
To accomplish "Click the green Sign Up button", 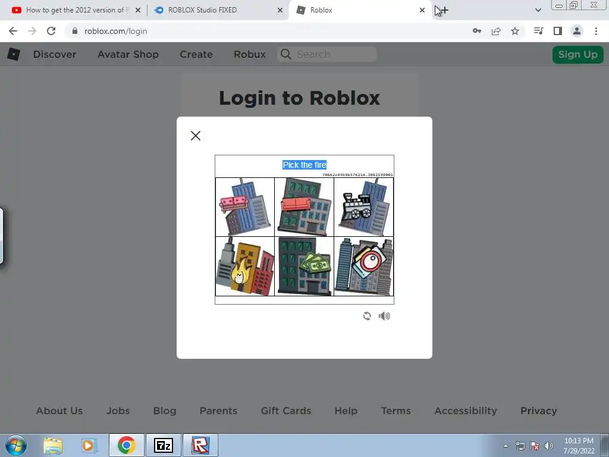I will pyautogui.click(x=578, y=54).
